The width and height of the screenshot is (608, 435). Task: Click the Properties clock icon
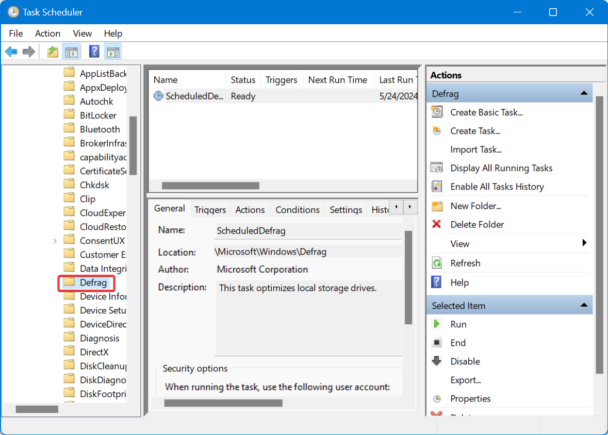(x=437, y=398)
